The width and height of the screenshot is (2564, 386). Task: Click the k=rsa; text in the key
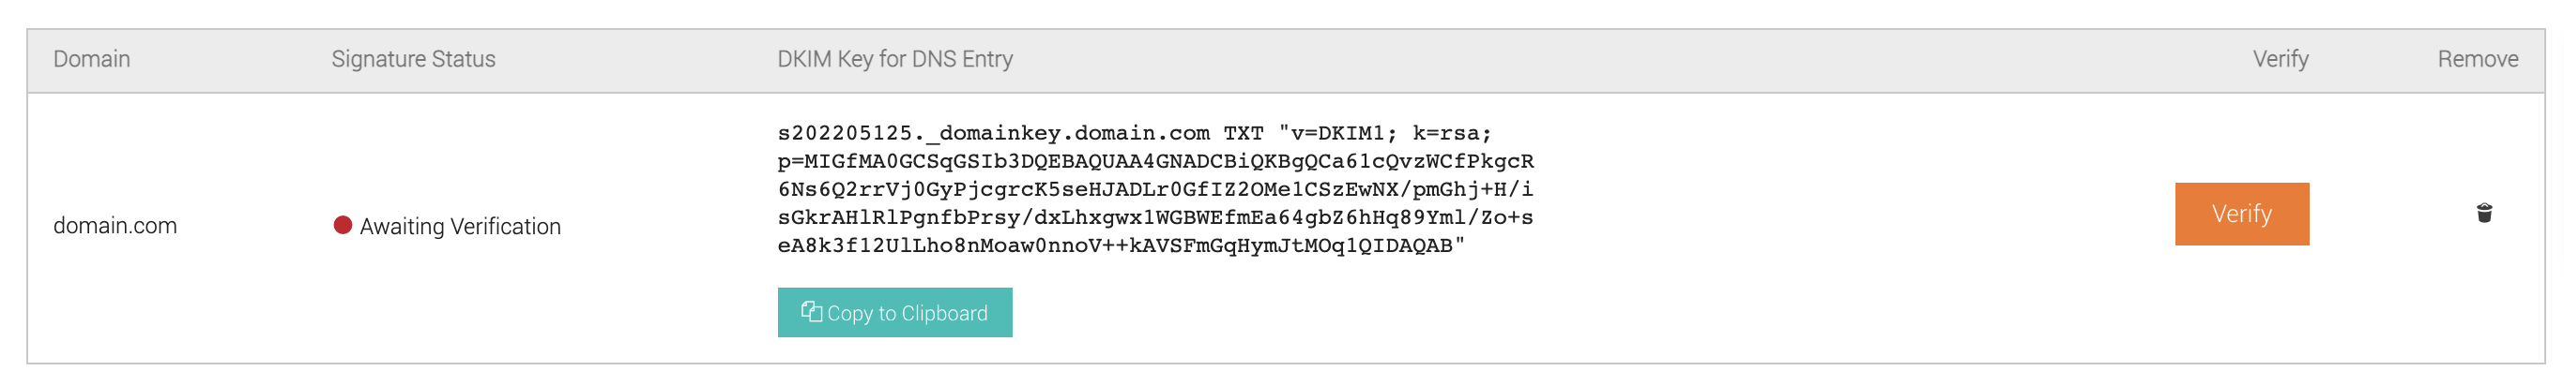[1452, 132]
